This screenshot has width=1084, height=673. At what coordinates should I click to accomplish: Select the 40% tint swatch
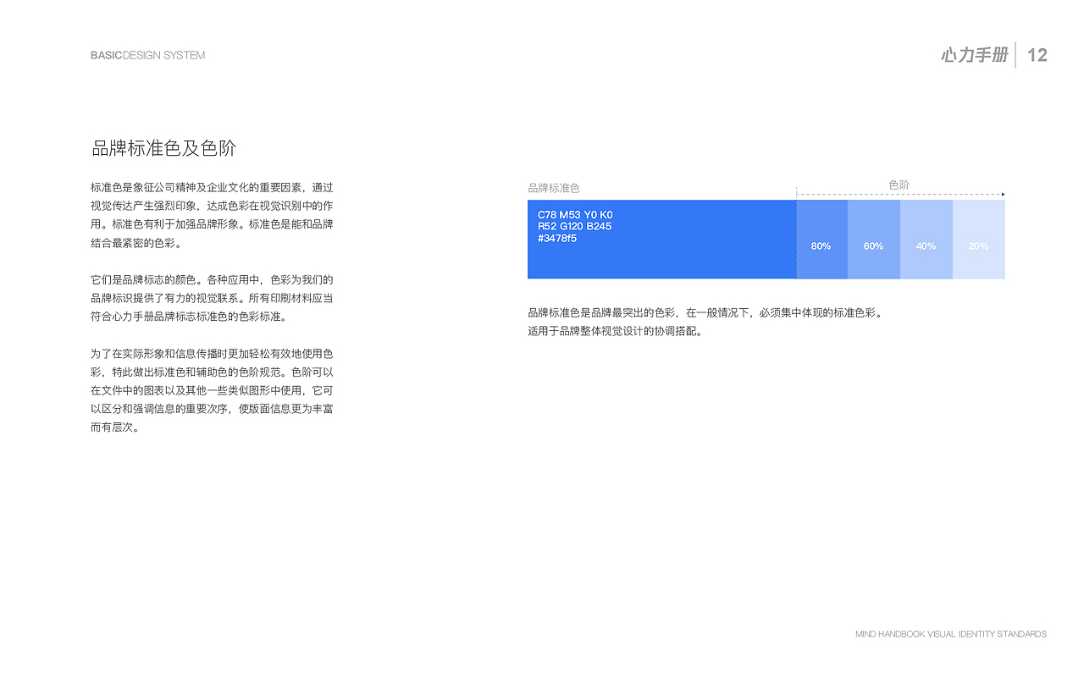point(926,240)
